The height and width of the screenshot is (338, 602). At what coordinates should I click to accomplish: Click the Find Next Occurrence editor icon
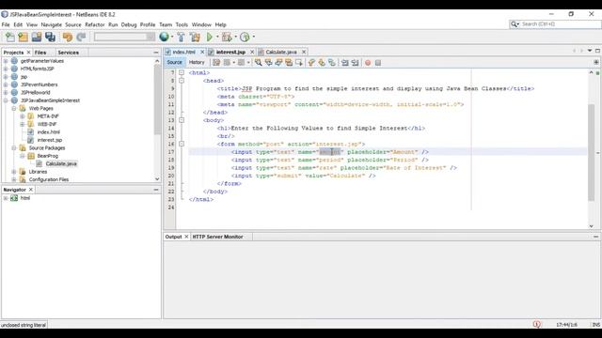click(278, 63)
